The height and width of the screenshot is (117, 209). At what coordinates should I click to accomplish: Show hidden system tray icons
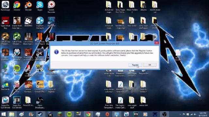pyautogui.click(x=180, y=114)
